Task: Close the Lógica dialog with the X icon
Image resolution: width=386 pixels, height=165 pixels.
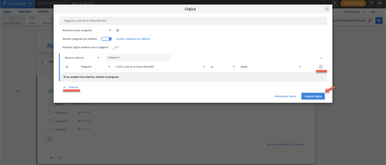Action: (x=327, y=9)
